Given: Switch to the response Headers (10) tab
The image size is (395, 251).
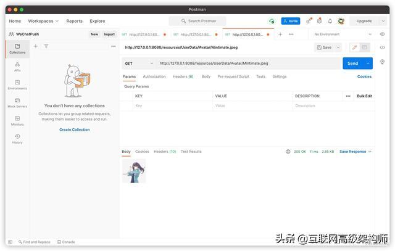Looking at the screenshot, I should 165,152.
